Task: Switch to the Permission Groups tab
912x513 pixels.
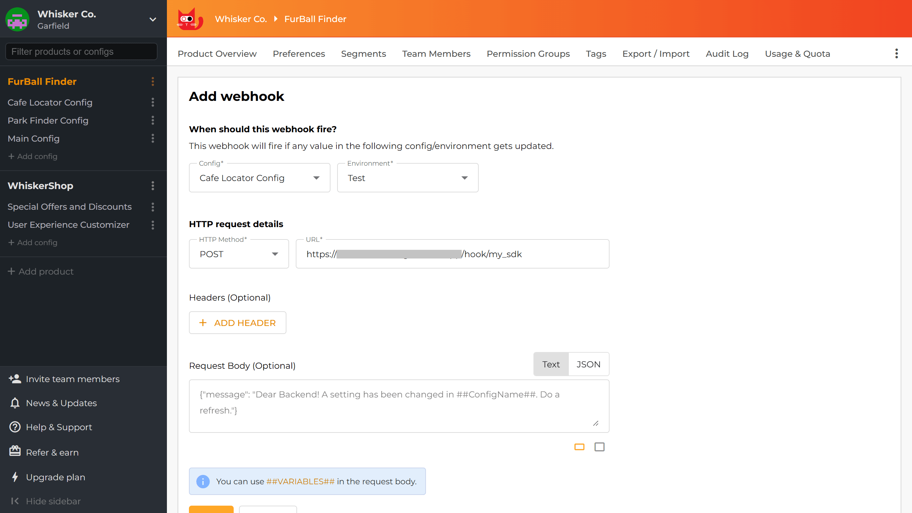Action: click(x=528, y=53)
